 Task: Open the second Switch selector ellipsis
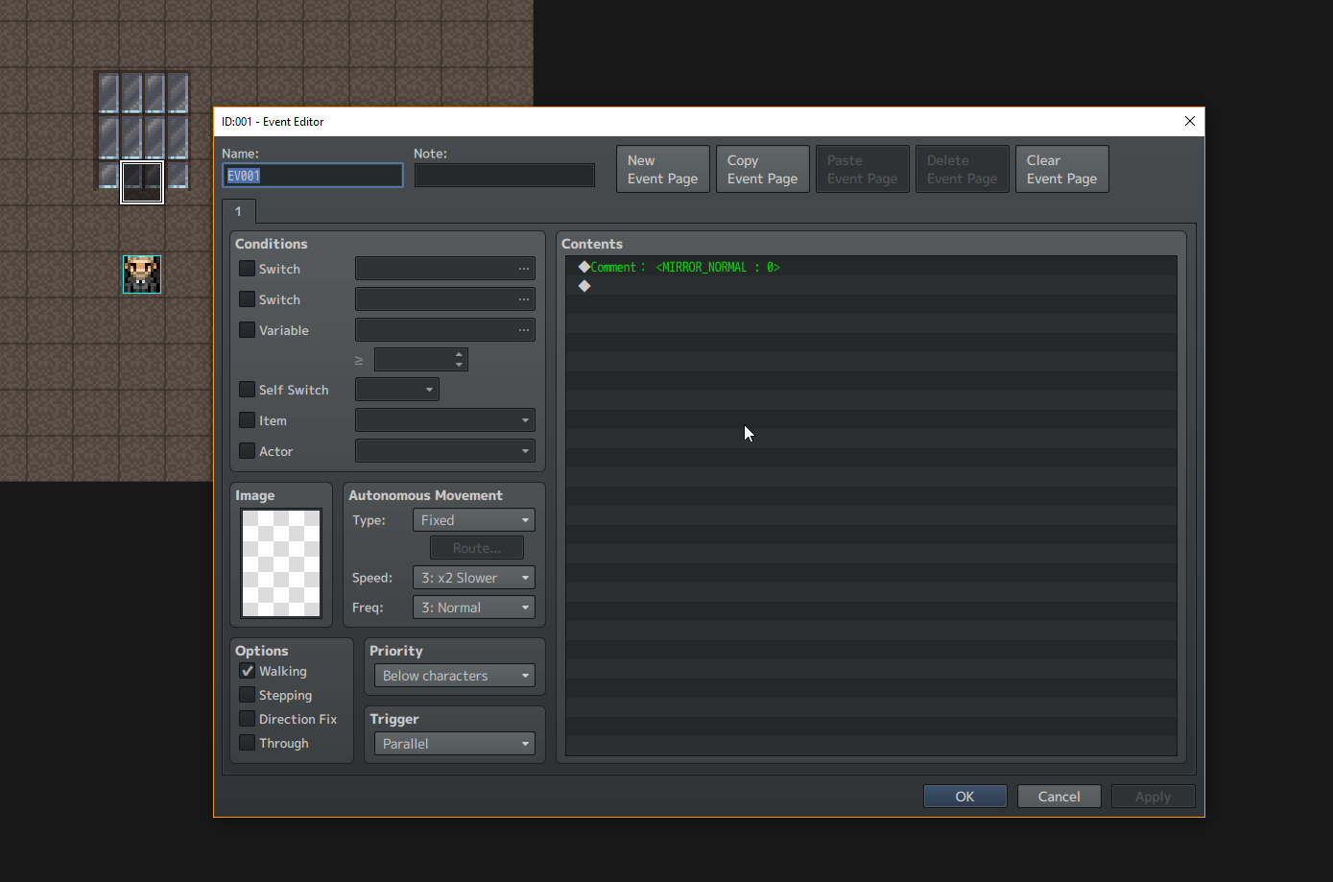pos(523,299)
